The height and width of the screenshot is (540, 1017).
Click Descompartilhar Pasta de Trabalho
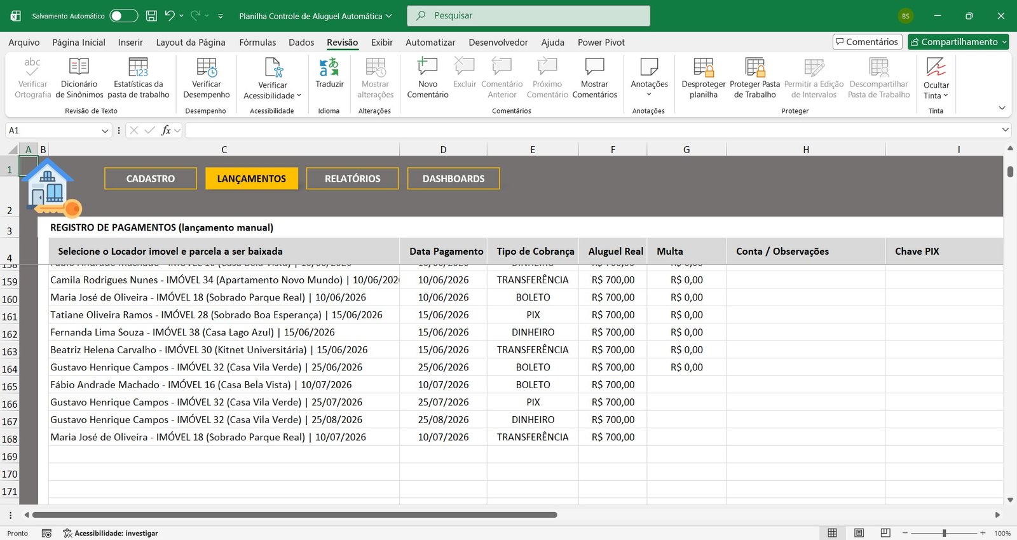(x=879, y=78)
